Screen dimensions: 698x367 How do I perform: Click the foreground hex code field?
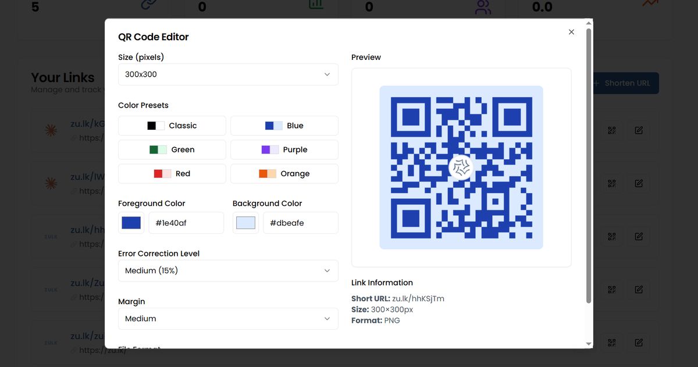click(186, 223)
